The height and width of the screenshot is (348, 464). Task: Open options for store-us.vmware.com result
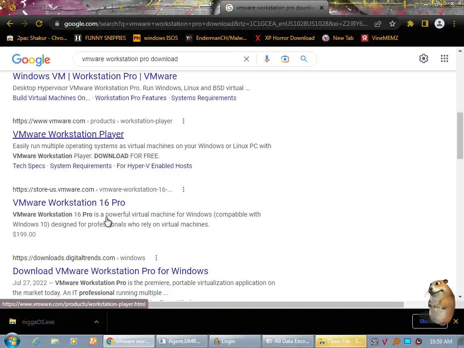click(x=184, y=189)
